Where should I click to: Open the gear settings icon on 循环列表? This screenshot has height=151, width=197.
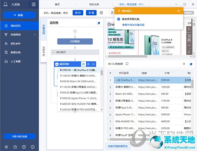pyautogui.click(x=88, y=64)
